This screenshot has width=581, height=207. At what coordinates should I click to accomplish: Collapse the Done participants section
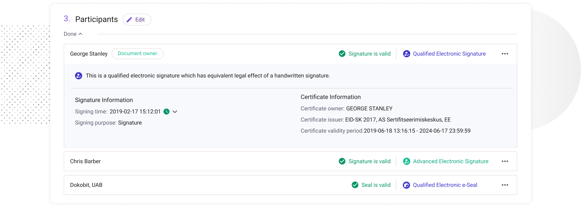click(x=73, y=34)
